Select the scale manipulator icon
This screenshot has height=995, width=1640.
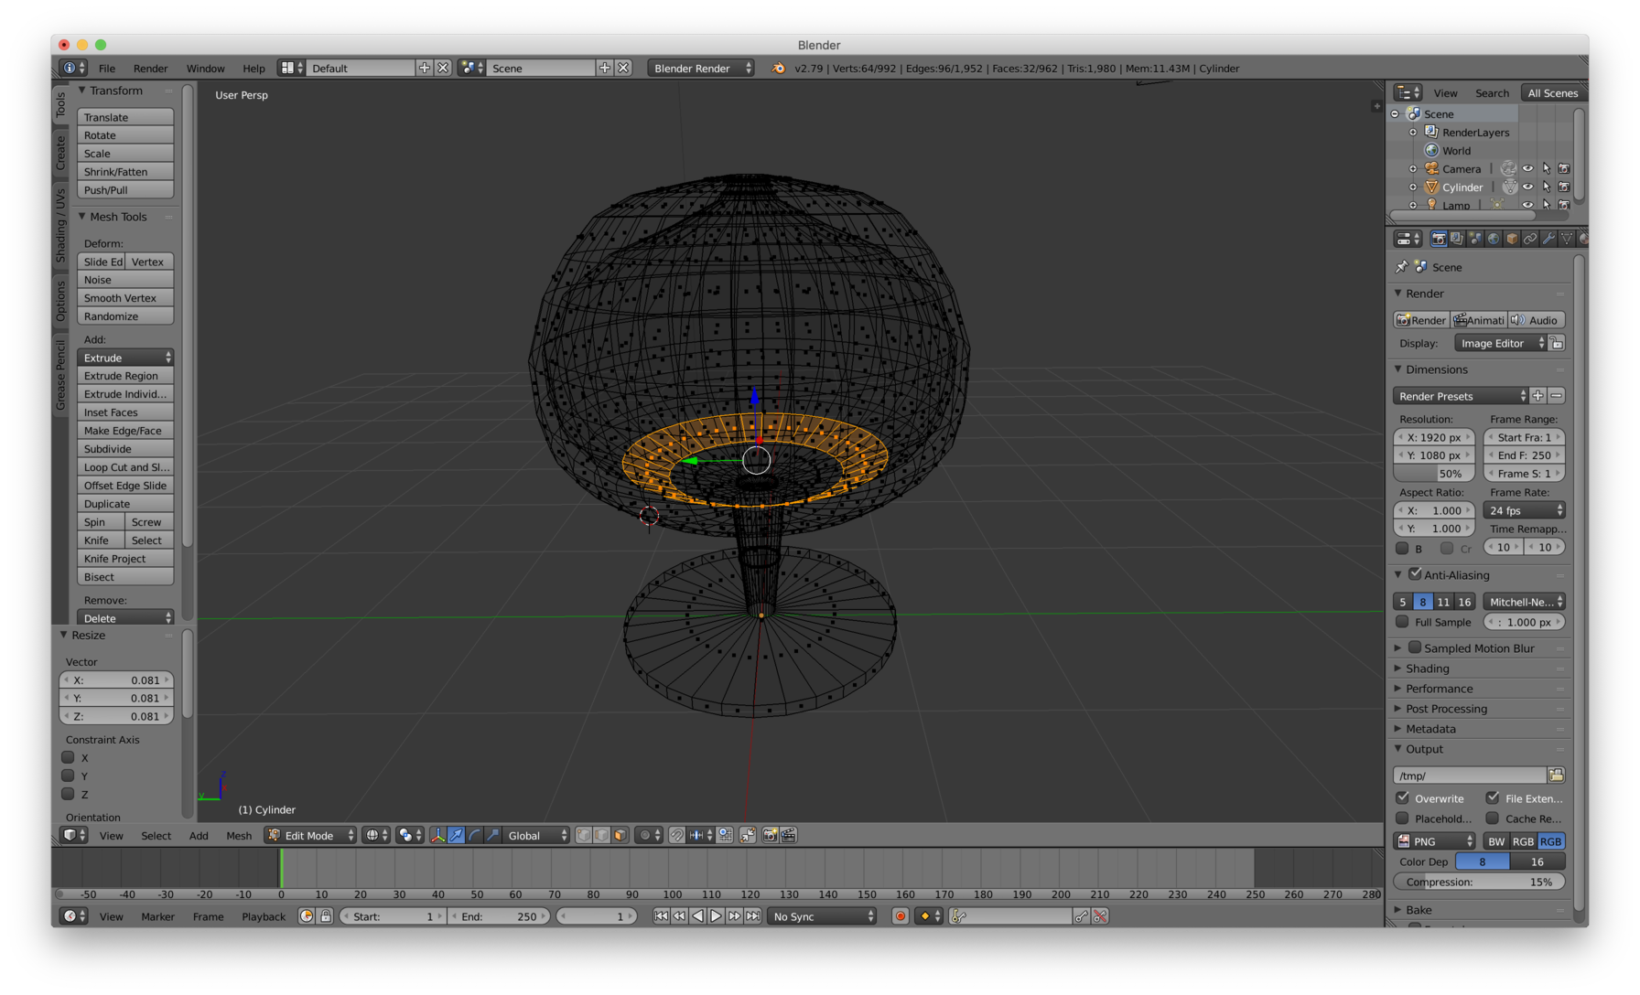point(493,835)
